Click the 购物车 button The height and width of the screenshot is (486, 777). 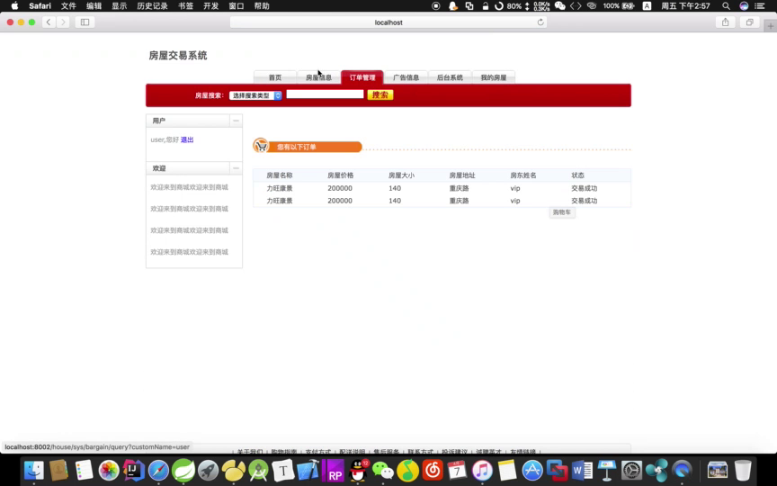[562, 212]
